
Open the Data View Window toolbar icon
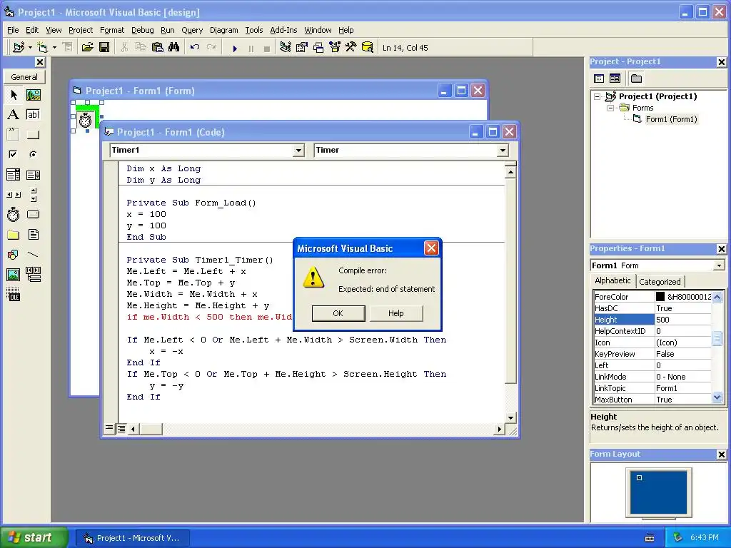[368, 48]
